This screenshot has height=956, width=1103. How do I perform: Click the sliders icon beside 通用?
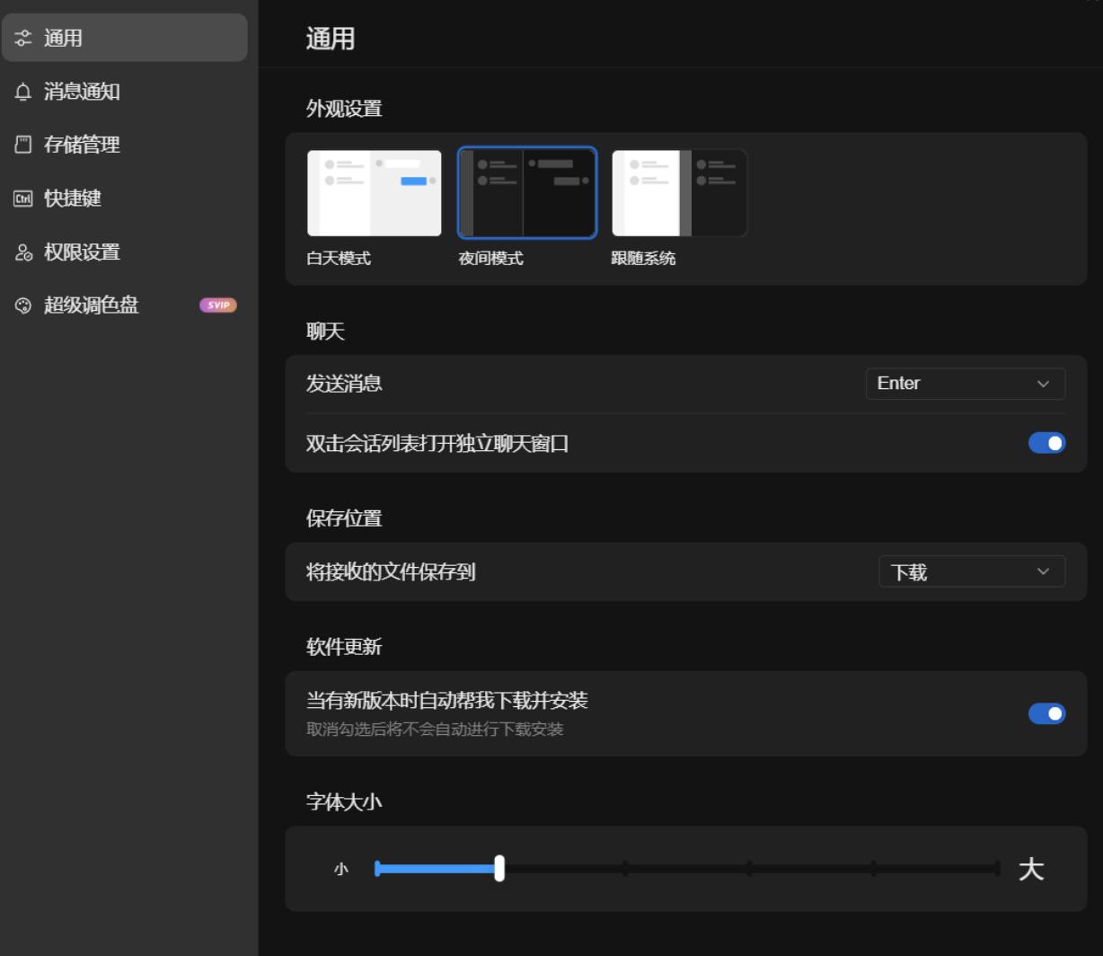[x=22, y=39]
